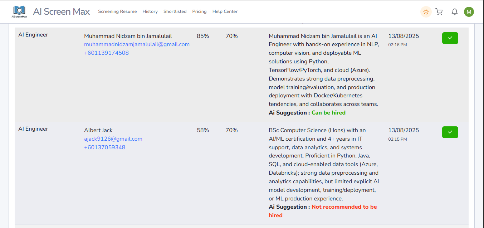
Task: Toggle the sun light-mode theme icon
Action: tap(426, 12)
